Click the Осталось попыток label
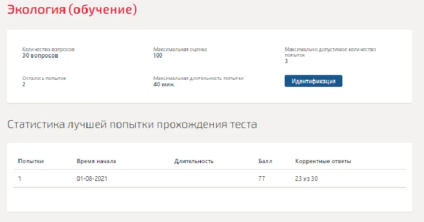 point(44,78)
